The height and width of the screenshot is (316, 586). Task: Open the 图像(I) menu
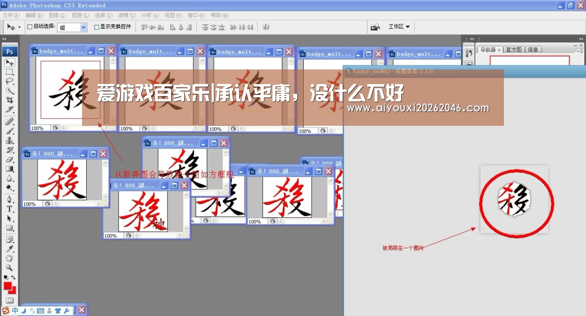(x=57, y=16)
